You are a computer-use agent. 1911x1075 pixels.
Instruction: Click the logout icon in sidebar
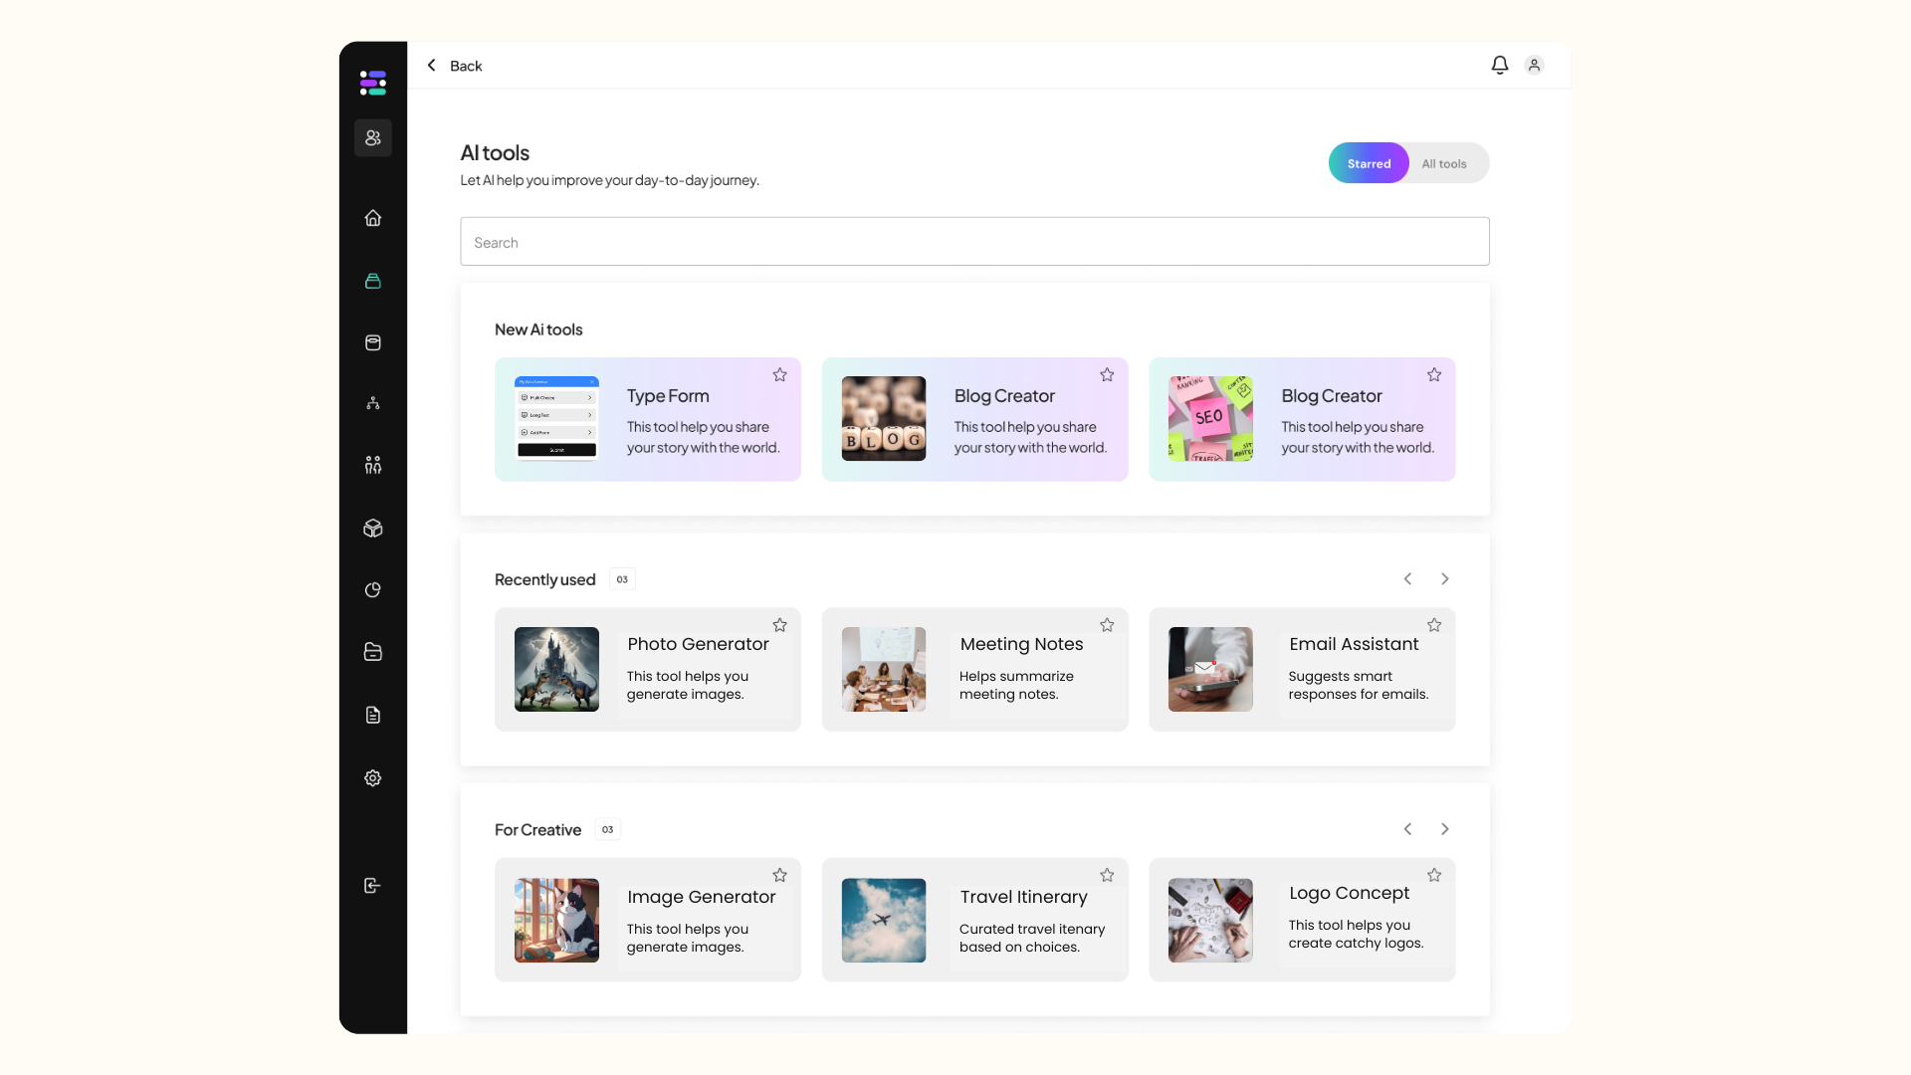[373, 886]
